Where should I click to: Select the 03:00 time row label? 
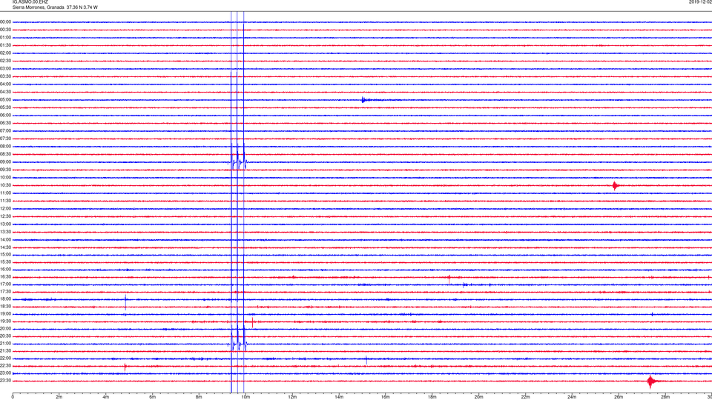5,68
